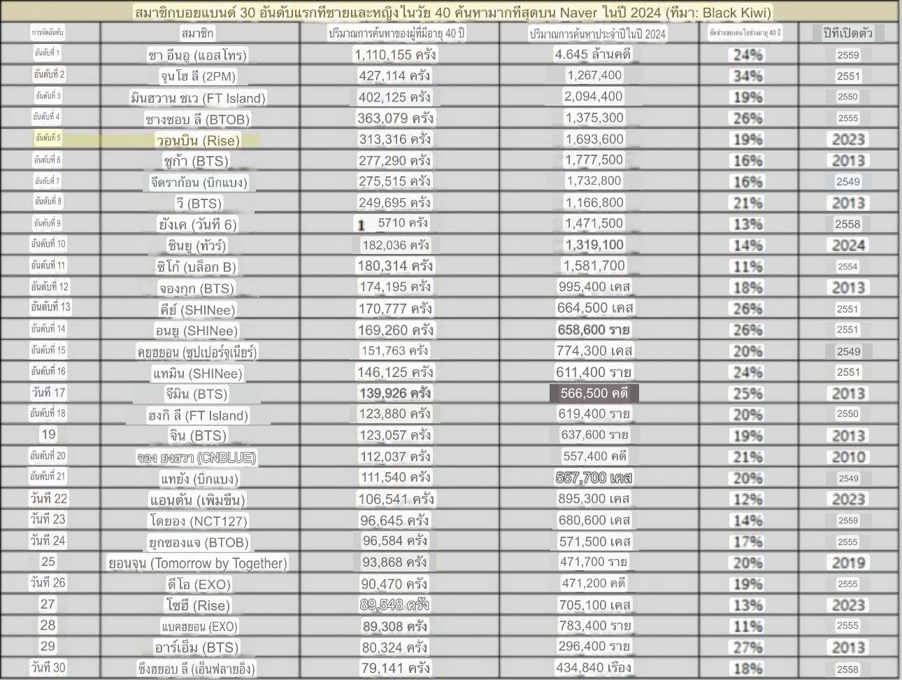This screenshot has width=902, height=680.
Task: Click the '24%' cell in ชา อึนอู's row
Action: click(747, 55)
